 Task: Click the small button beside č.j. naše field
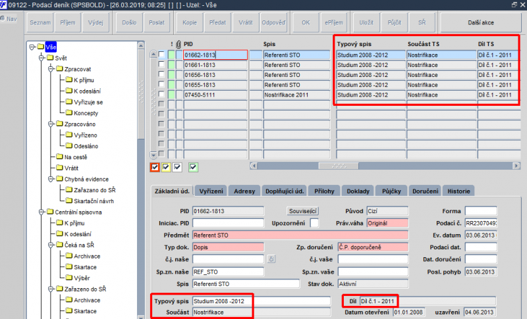(271, 259)
